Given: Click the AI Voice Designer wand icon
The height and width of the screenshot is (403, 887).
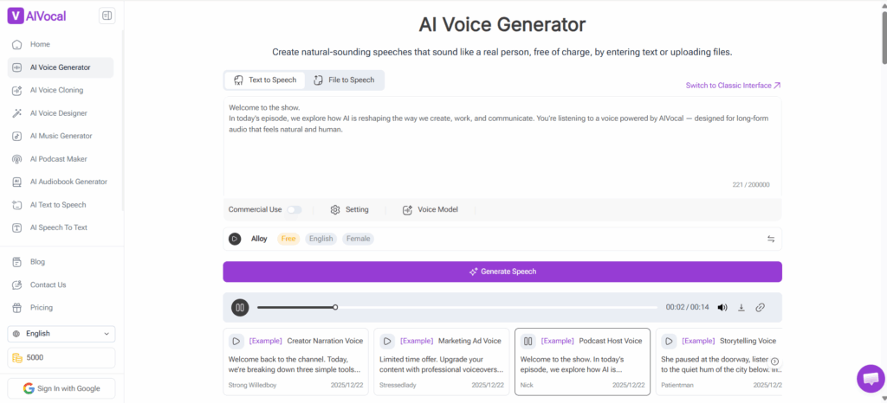Looking at the screenshot, I should [x=17, y=113].
